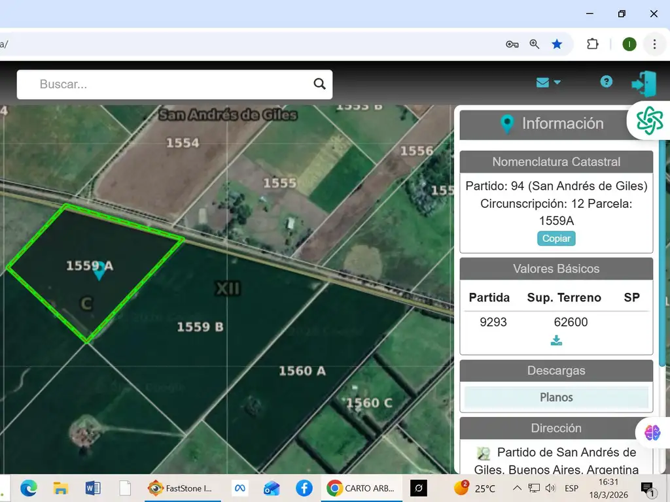670x502 pixels.
Task: Click the password key icon in address bar
Action: click(x=512, y=44)
